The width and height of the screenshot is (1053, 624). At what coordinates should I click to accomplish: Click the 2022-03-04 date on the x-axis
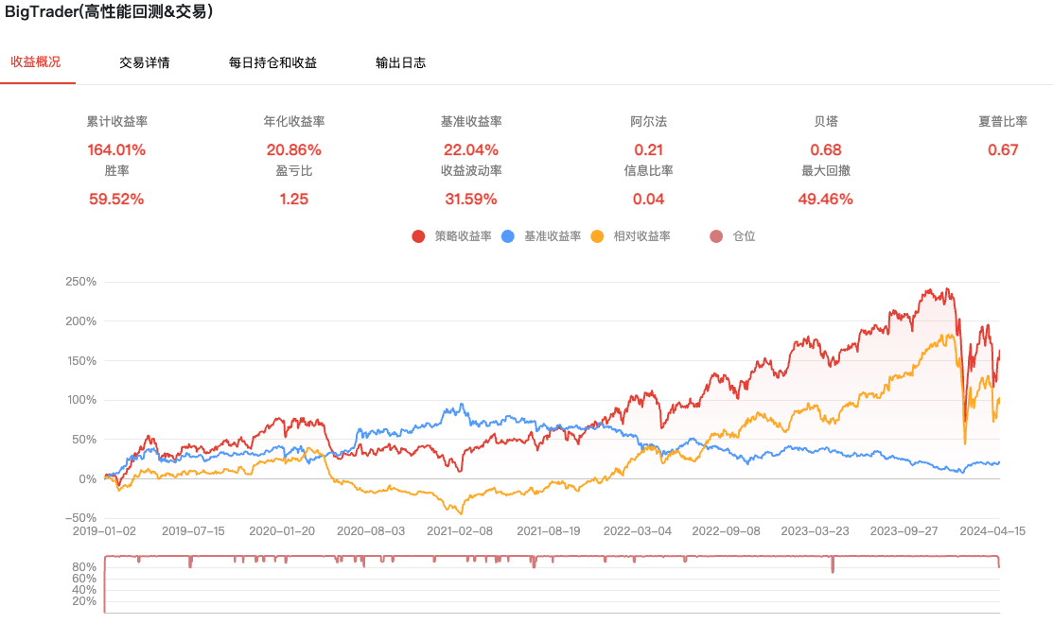pos(638,531)
